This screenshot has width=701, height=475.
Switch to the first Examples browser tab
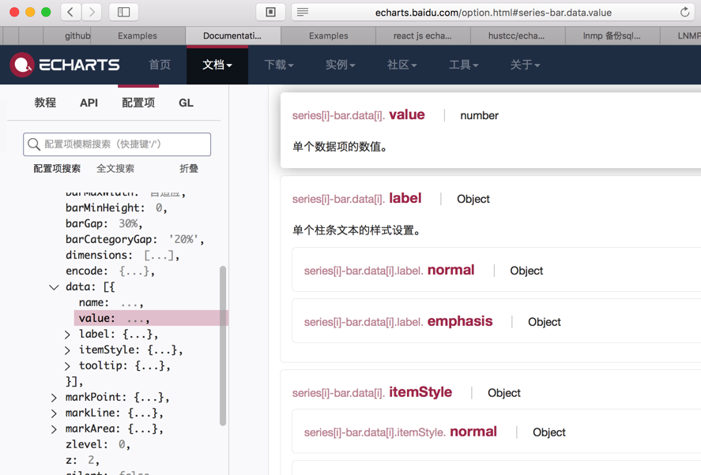tap(138, 36)
